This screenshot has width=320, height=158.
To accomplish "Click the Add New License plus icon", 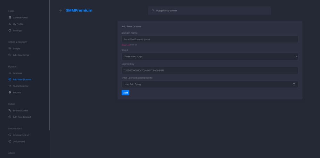I will click(10, 79).
